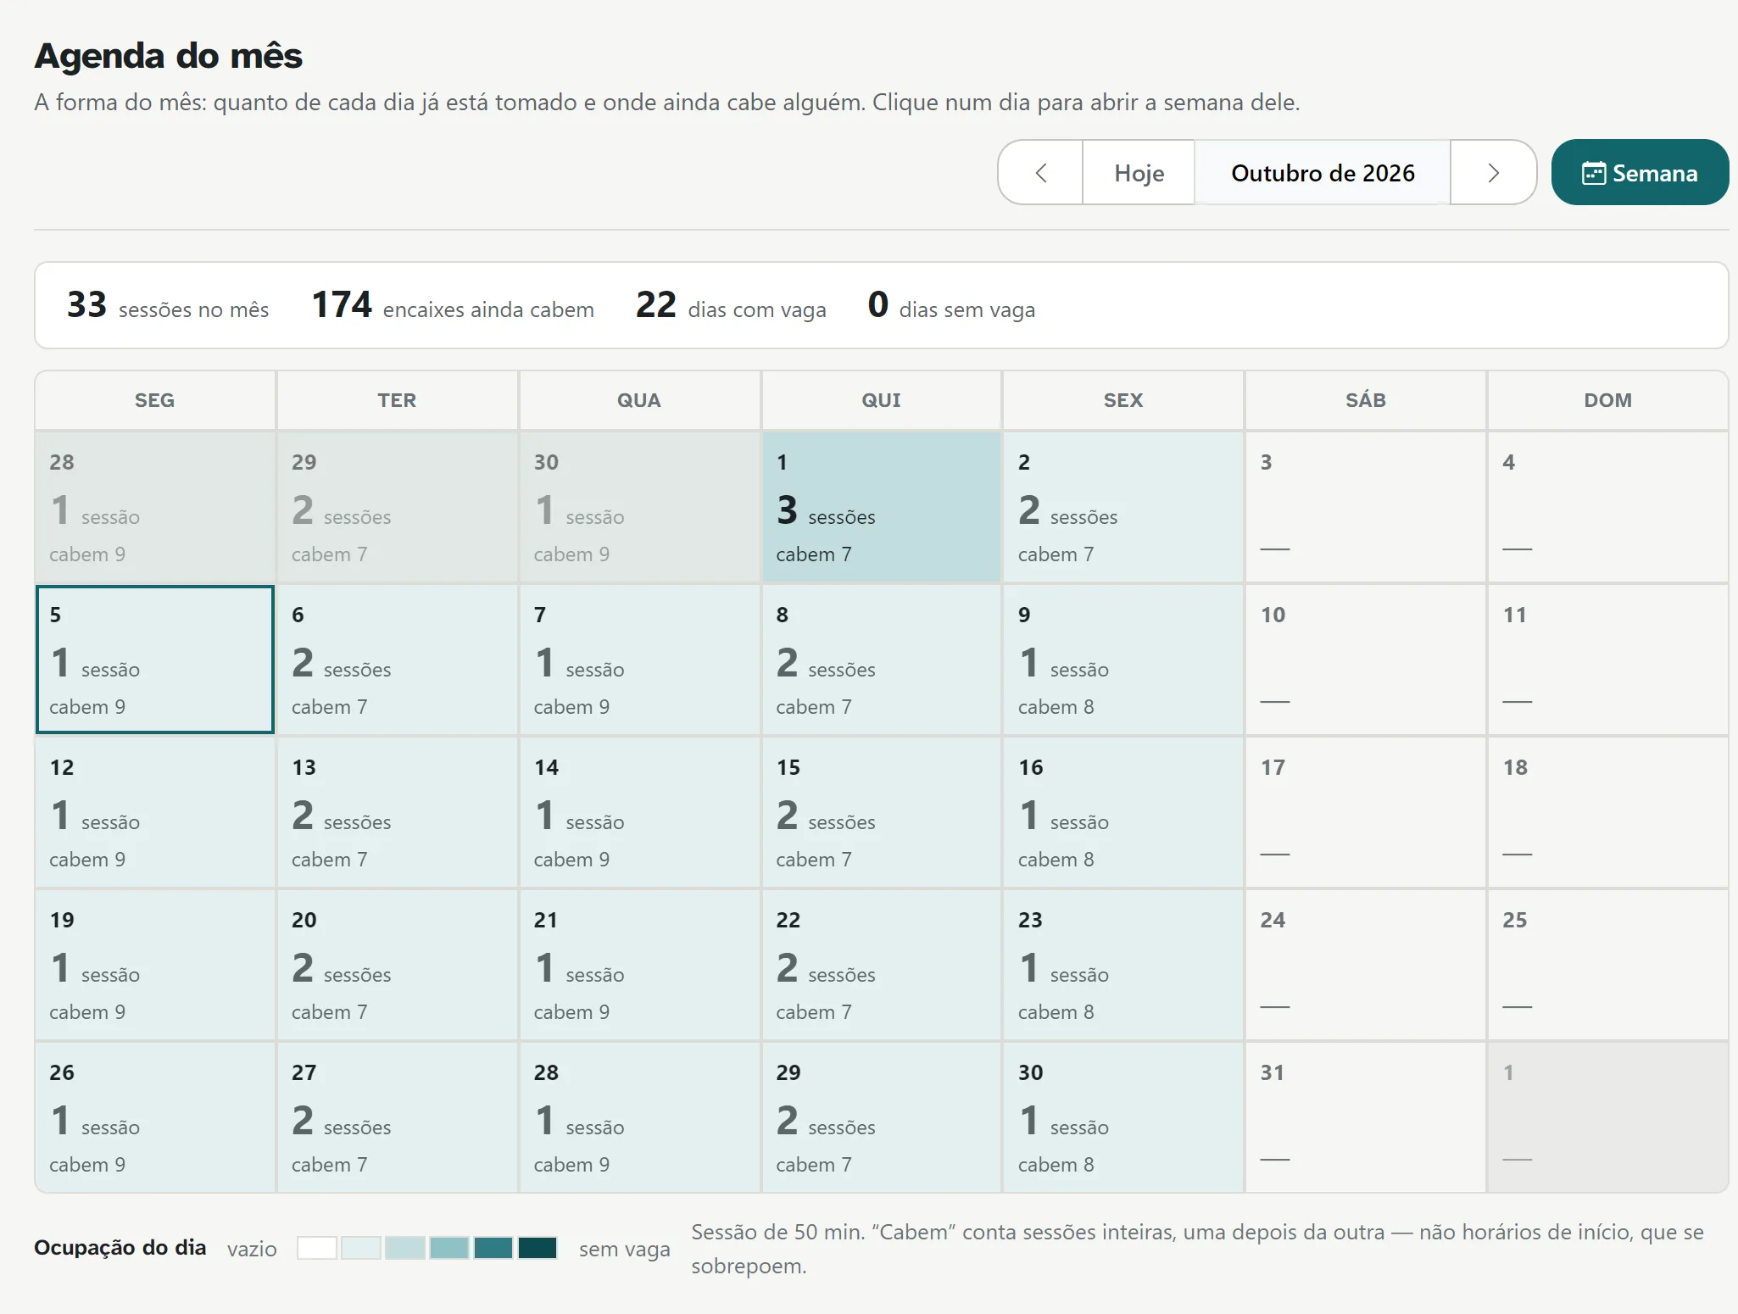Open Friday day 9 cell
This screenshot has width=1738, height=1314.
[1123, 660]
